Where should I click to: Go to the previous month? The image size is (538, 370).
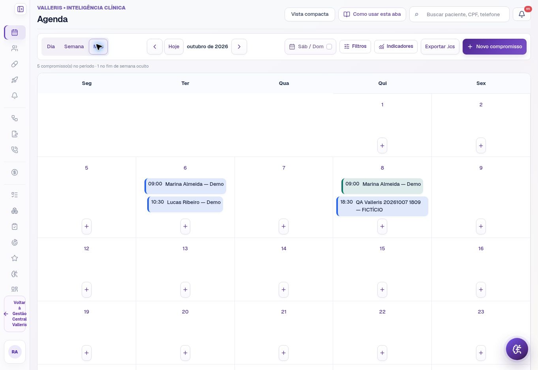[x=155, y=47]
